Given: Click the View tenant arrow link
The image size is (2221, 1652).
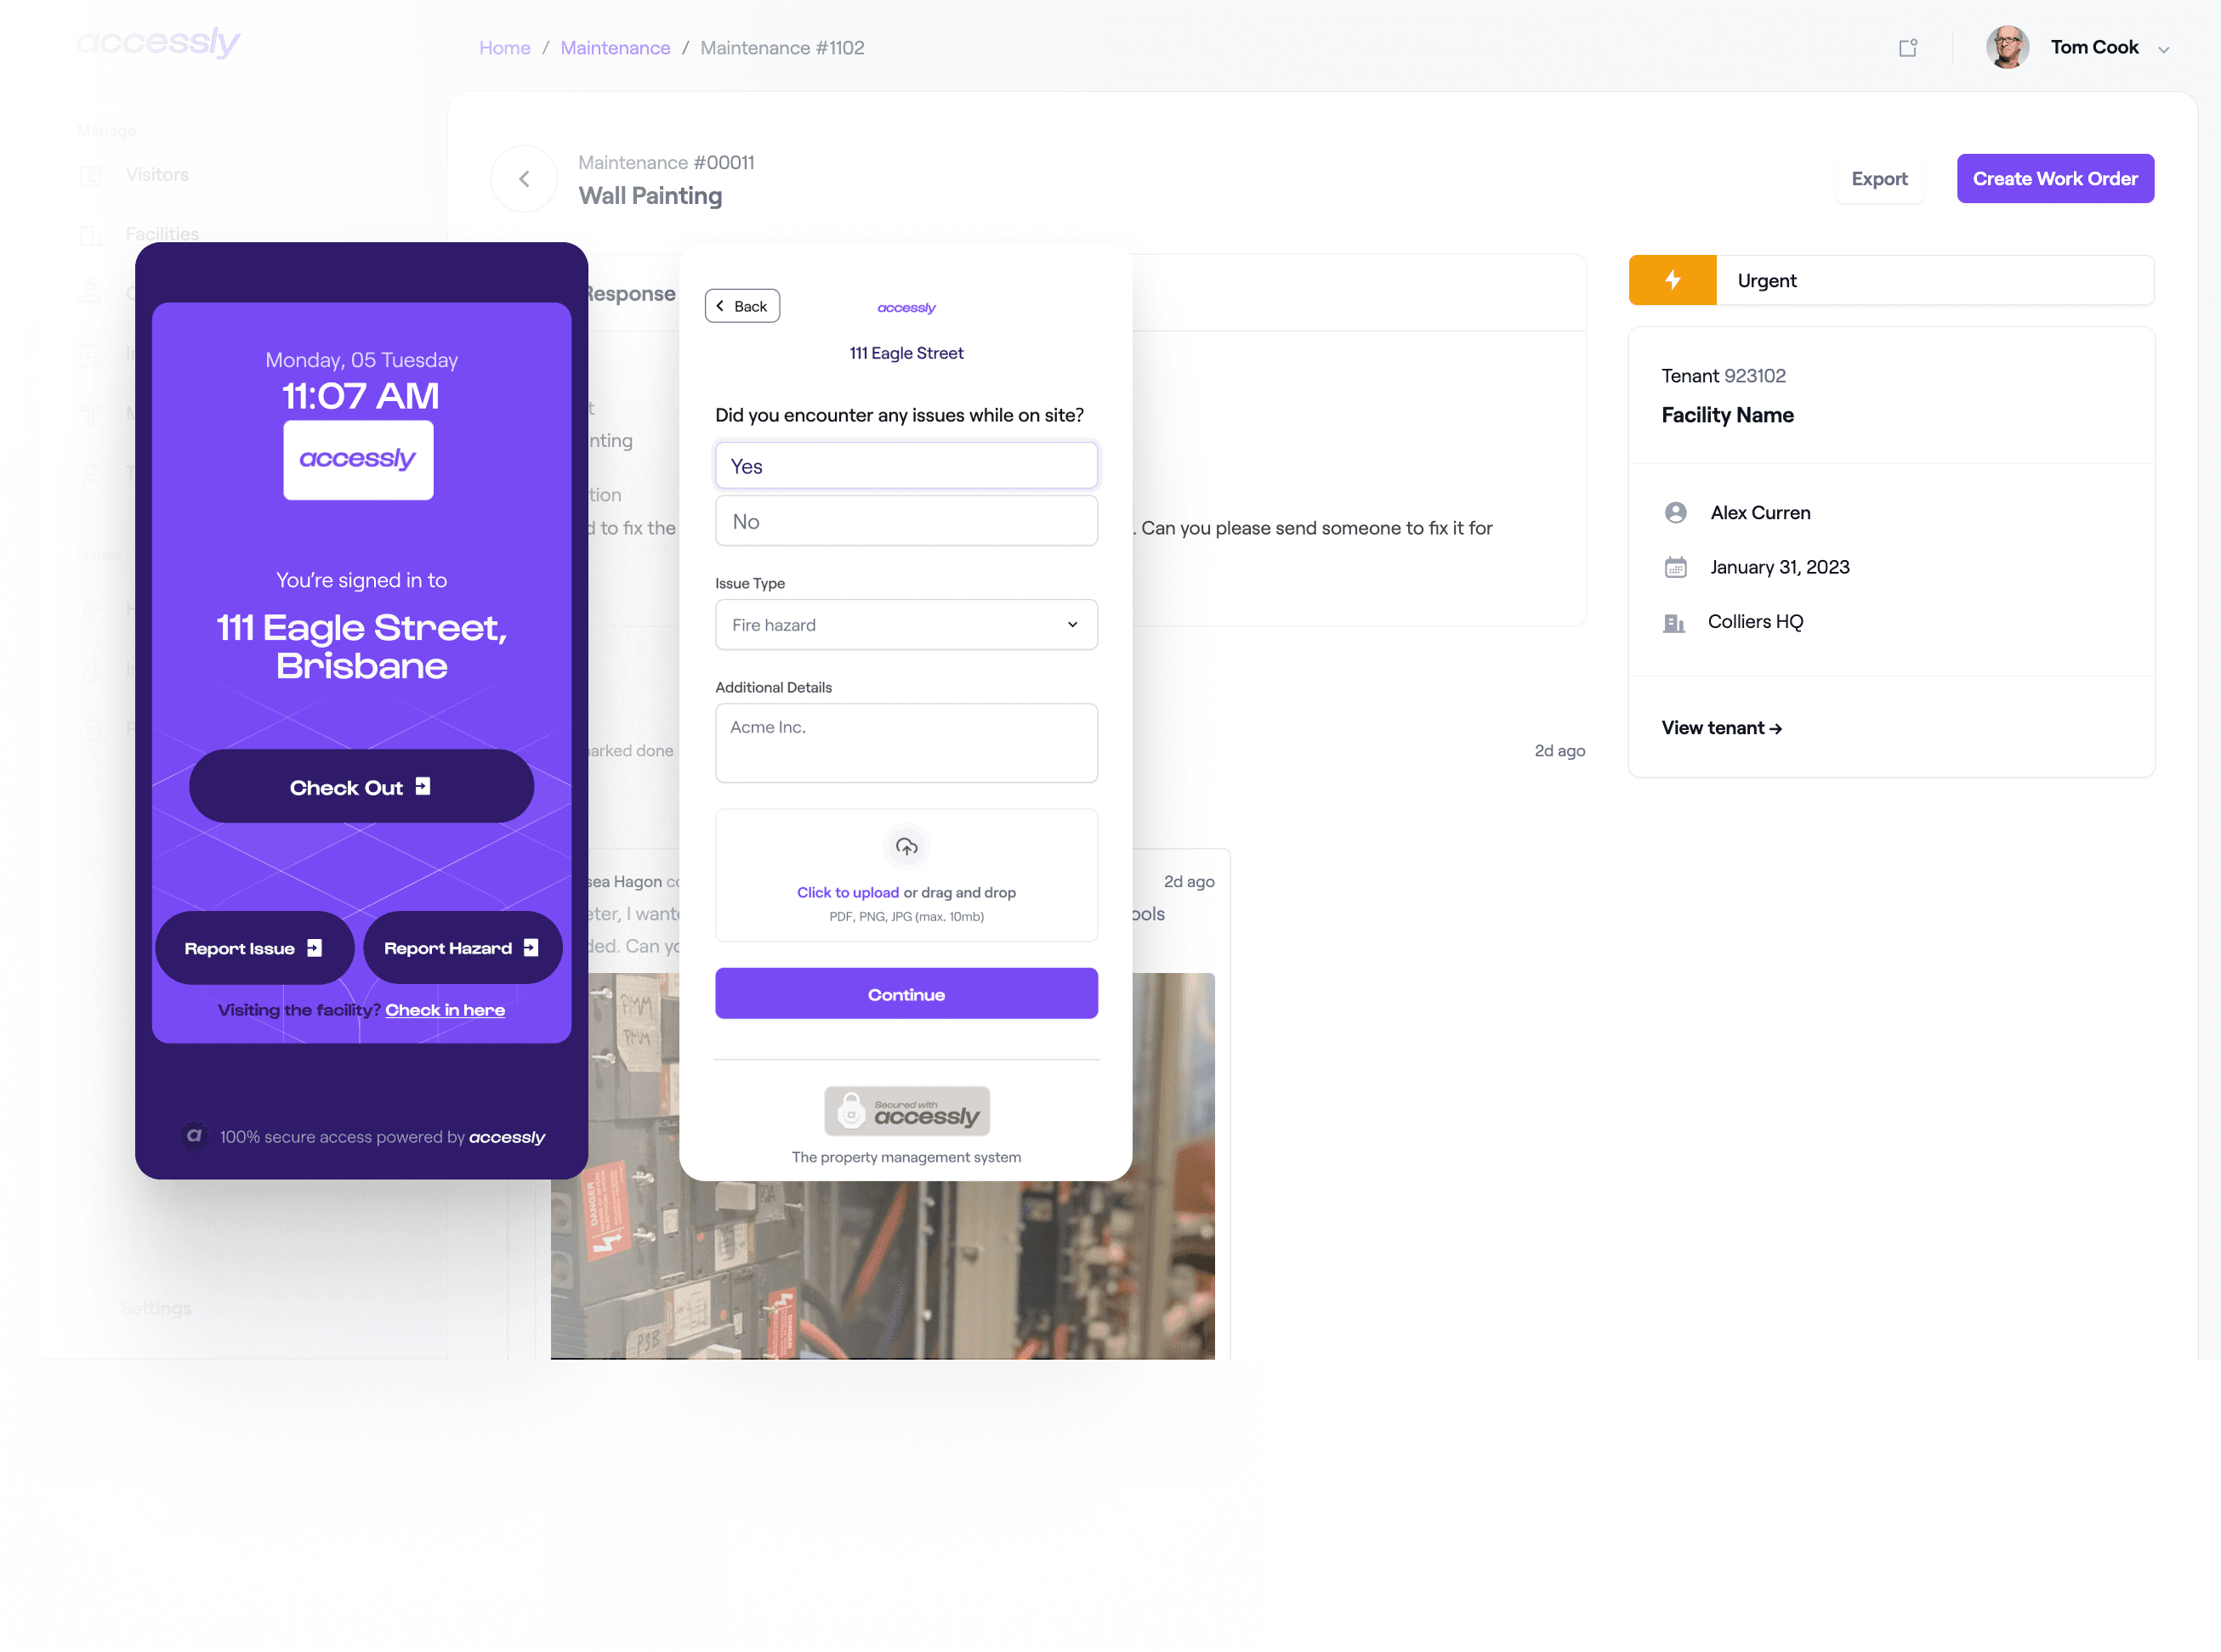Looking at the screenshot, I should click(x=1719, y=727).
